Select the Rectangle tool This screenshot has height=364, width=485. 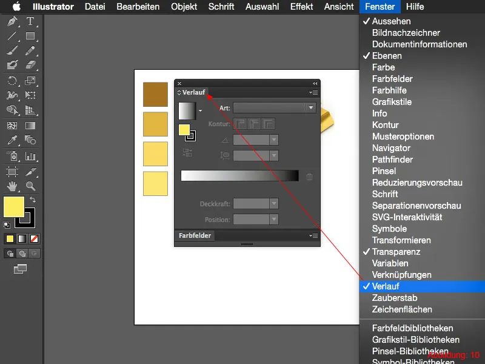point(30,36)
